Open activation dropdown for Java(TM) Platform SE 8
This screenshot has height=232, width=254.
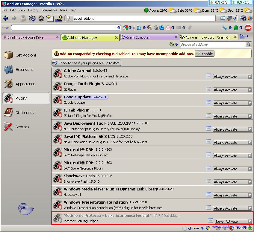[232, 143]
